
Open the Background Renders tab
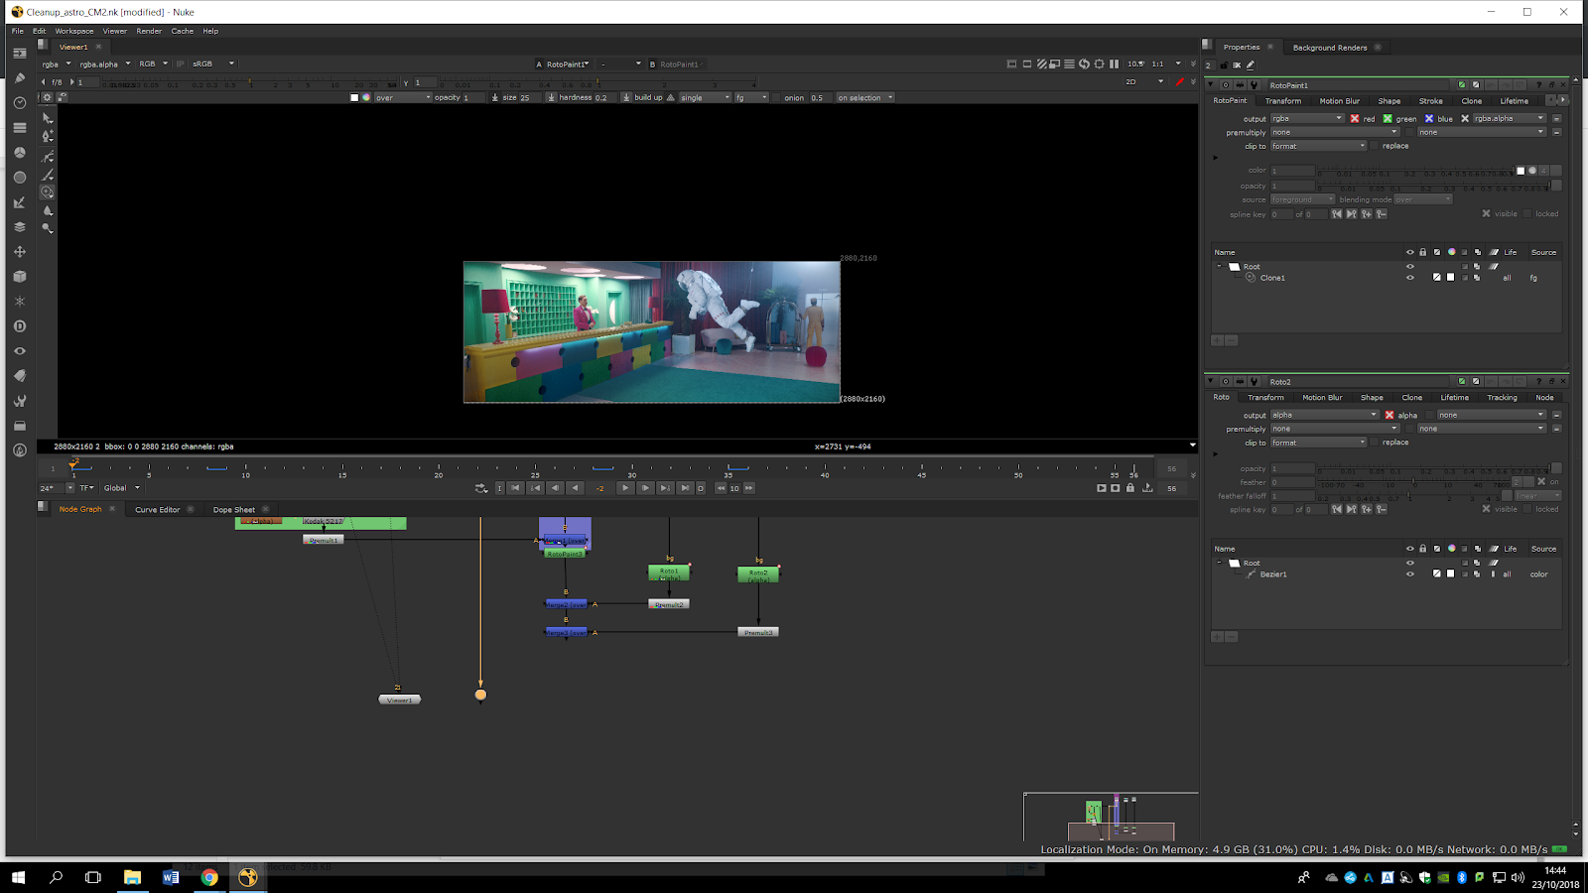1329,48
